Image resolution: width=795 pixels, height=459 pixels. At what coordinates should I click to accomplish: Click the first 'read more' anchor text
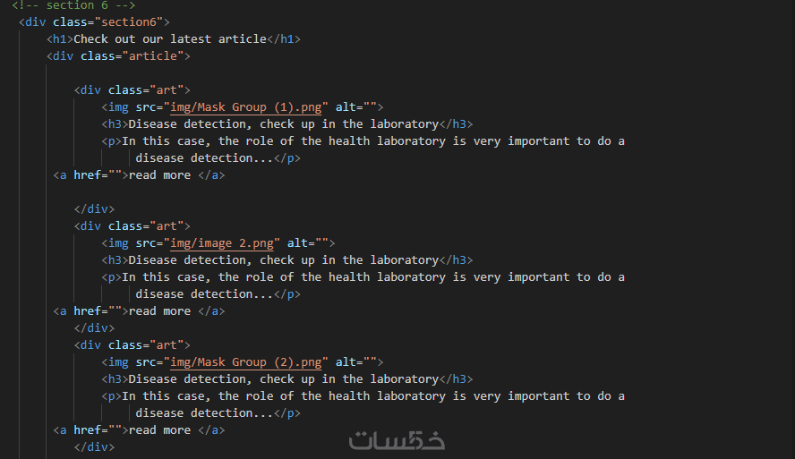(x=159, y=175)
